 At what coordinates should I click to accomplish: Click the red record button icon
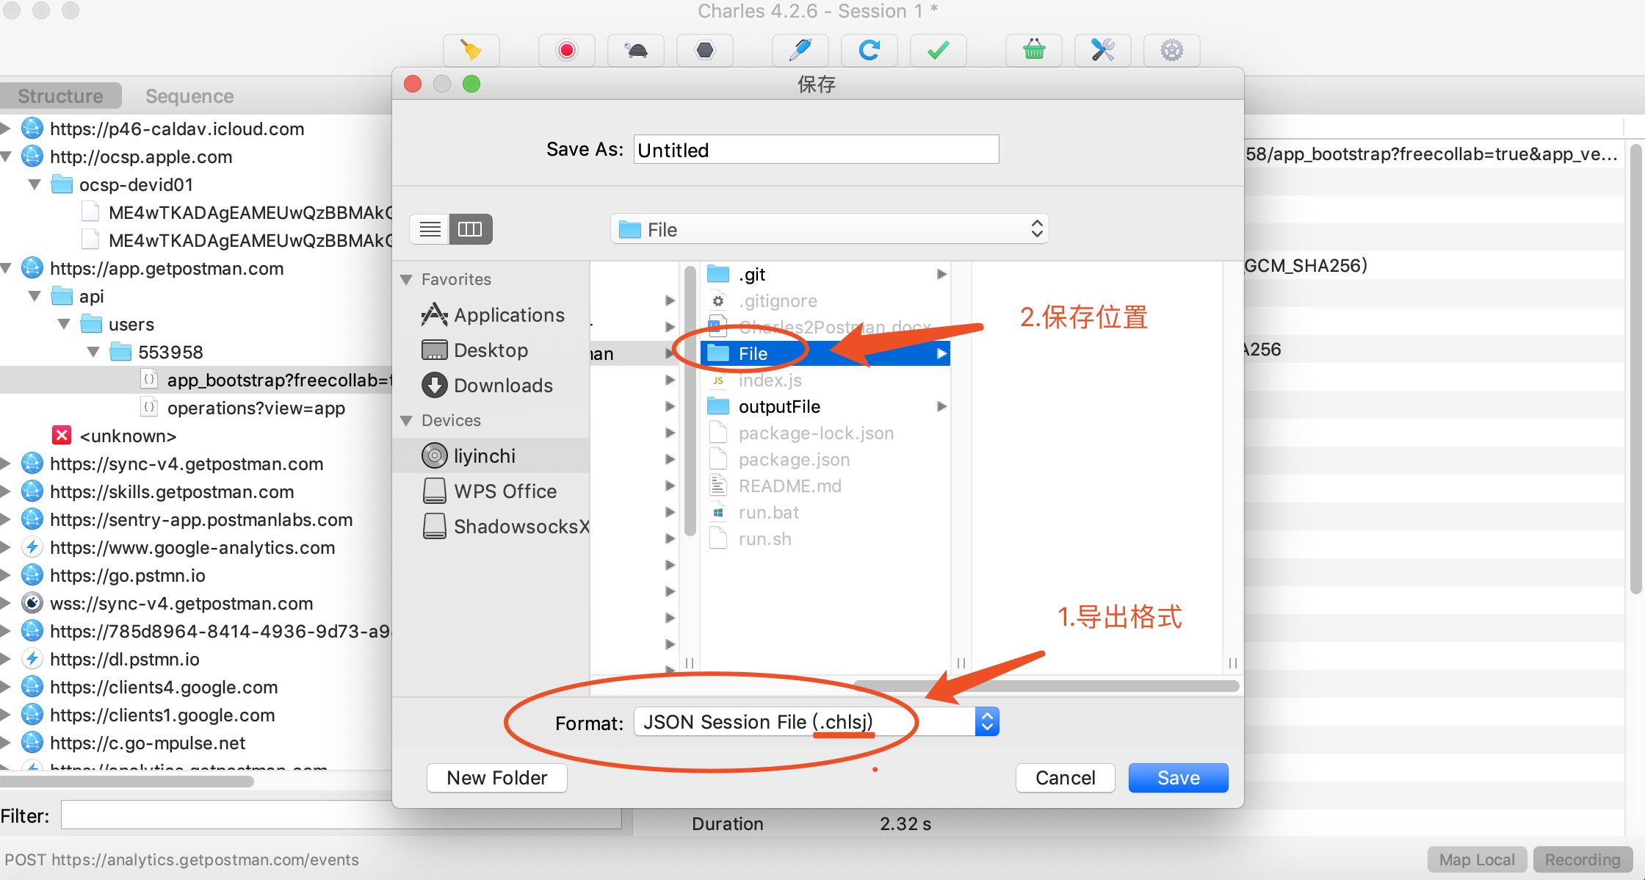click(x=566, y=50)
